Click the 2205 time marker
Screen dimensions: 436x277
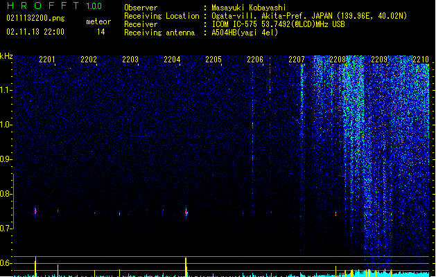pyautogui.click(x=213, y=59)
